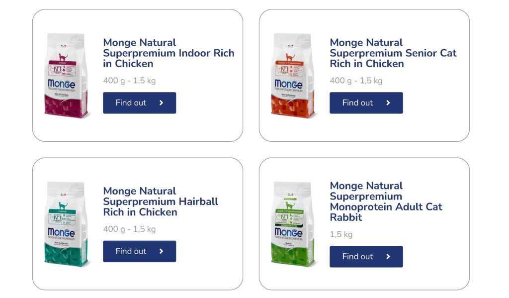Click chevron arrow on Hairball Find out button
This screenshot has height=298, width=509.
pyautogui.click(x=162, y=251)
